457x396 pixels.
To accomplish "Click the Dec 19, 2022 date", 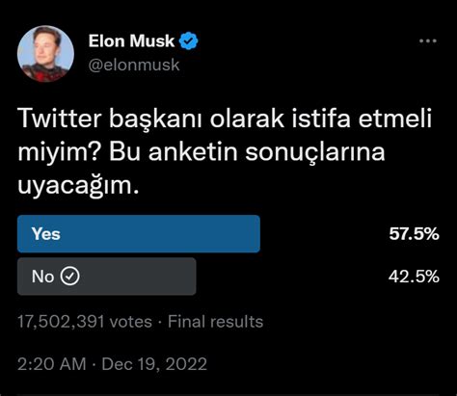I will 154,364.
